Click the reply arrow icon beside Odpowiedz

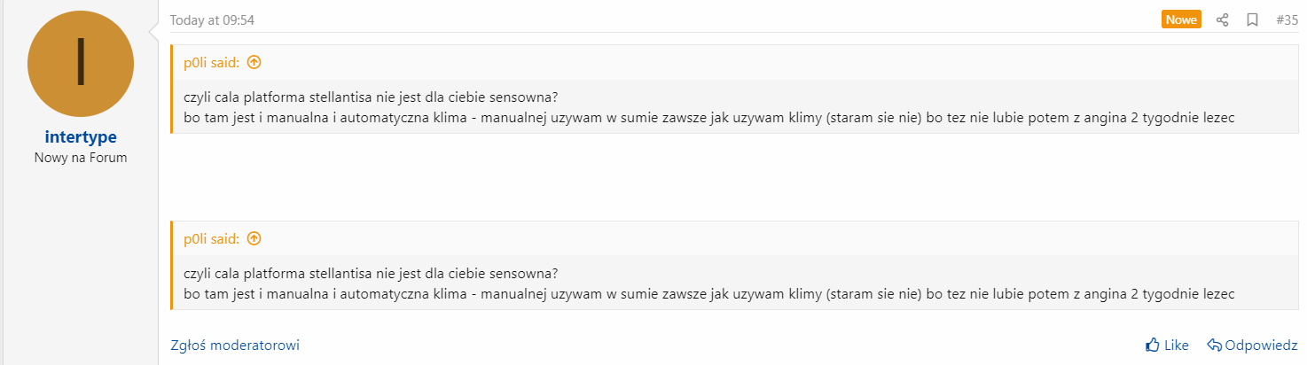(x=1214, y=345)
